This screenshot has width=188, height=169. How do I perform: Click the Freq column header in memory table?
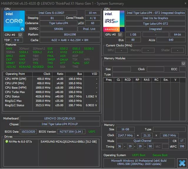point(109,80)
